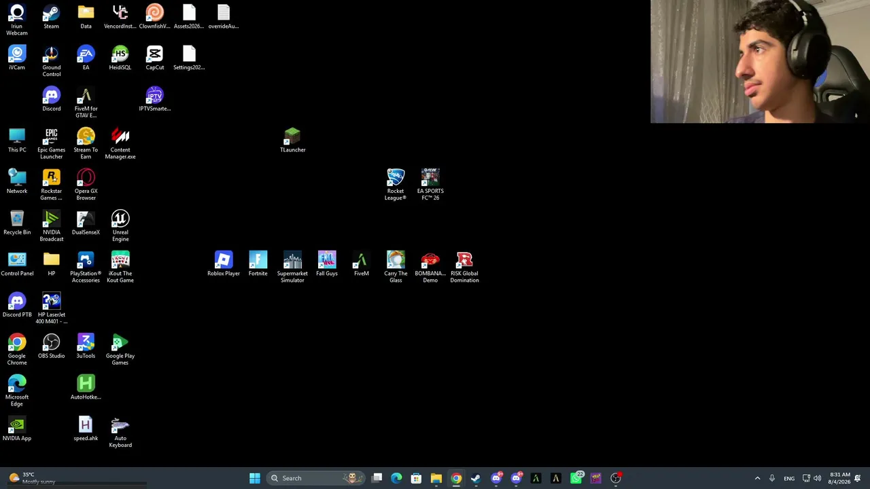This screenshot has height=489, width=870.
Task: Select the Stream To Earn desktop icon
Action: click(86, 144)
